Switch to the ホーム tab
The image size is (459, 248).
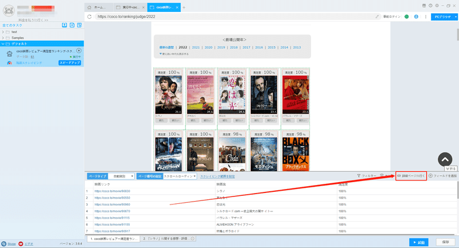(x=99, y=7)
